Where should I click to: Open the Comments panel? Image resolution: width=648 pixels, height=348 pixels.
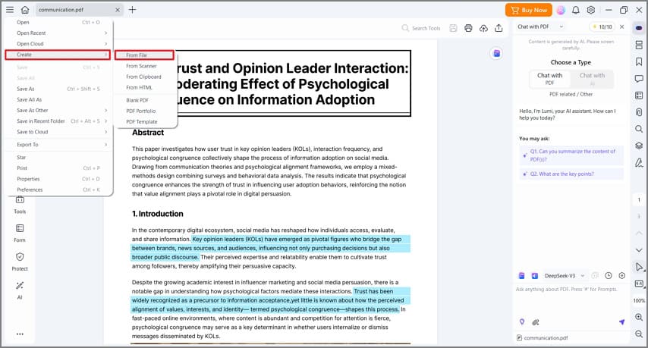639,78
